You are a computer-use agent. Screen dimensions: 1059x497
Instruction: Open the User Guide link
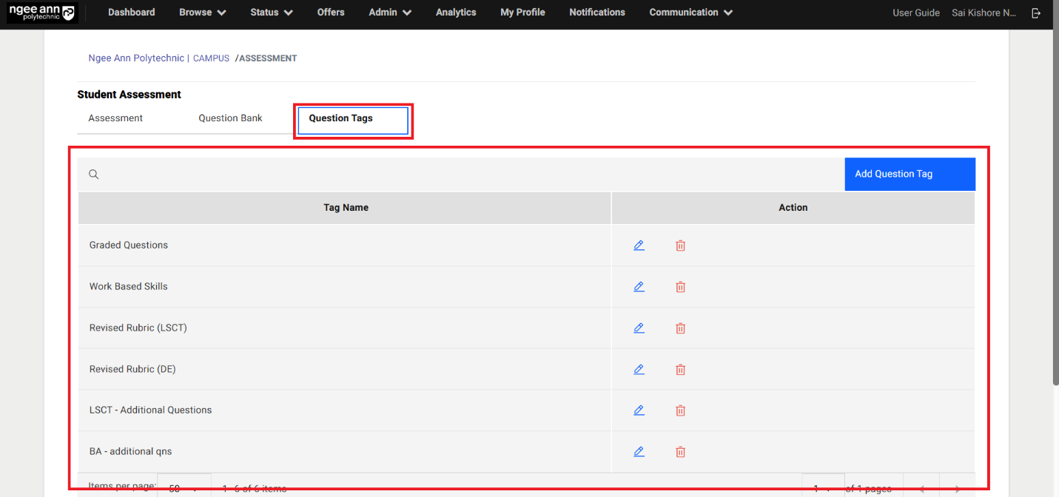pyautogui.click(x=915, y=13)
